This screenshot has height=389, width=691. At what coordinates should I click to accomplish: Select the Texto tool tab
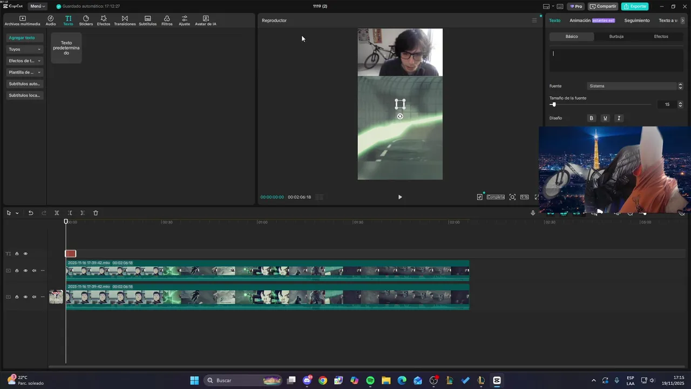point(68,21)
